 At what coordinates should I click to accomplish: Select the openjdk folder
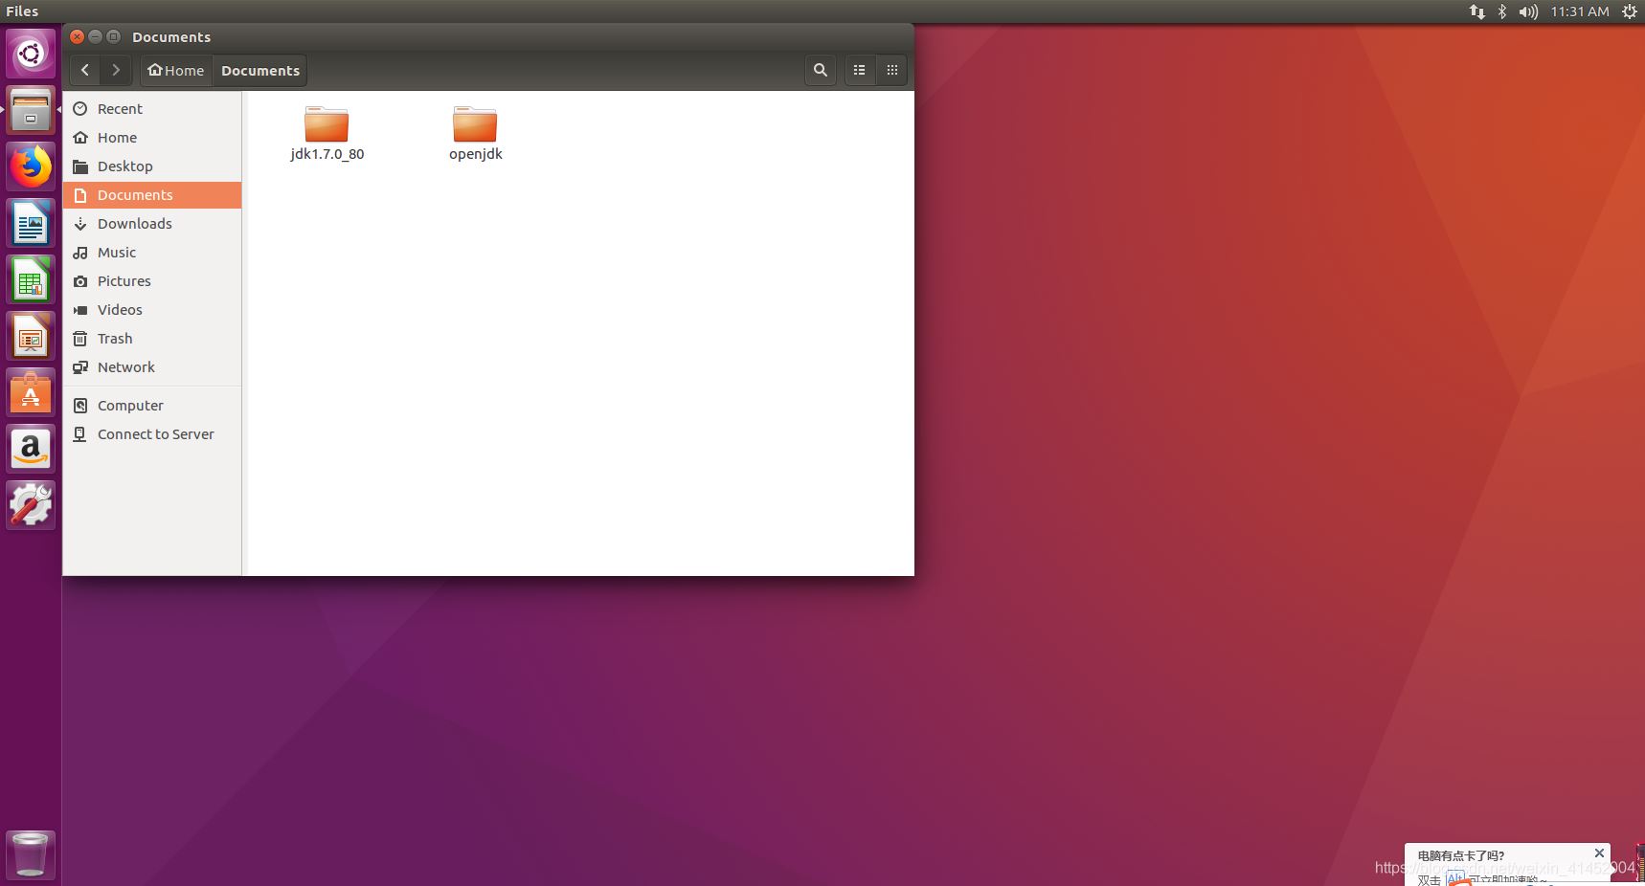click(x=475, y=125)
